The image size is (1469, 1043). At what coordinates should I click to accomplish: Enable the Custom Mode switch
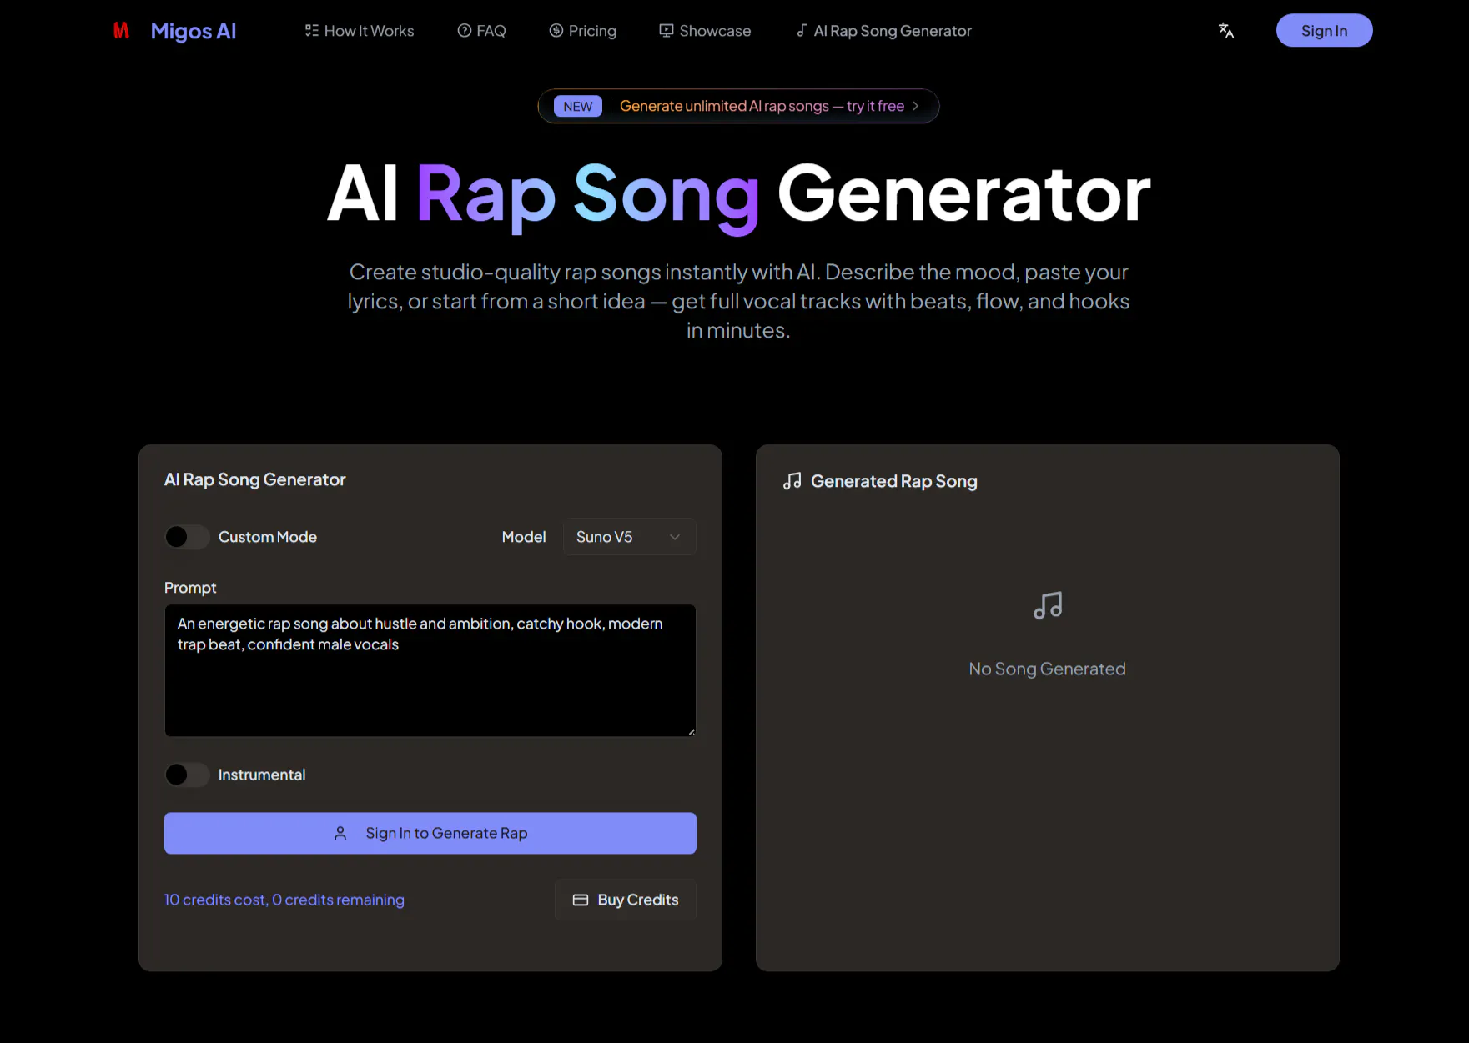tap(187, 537)
